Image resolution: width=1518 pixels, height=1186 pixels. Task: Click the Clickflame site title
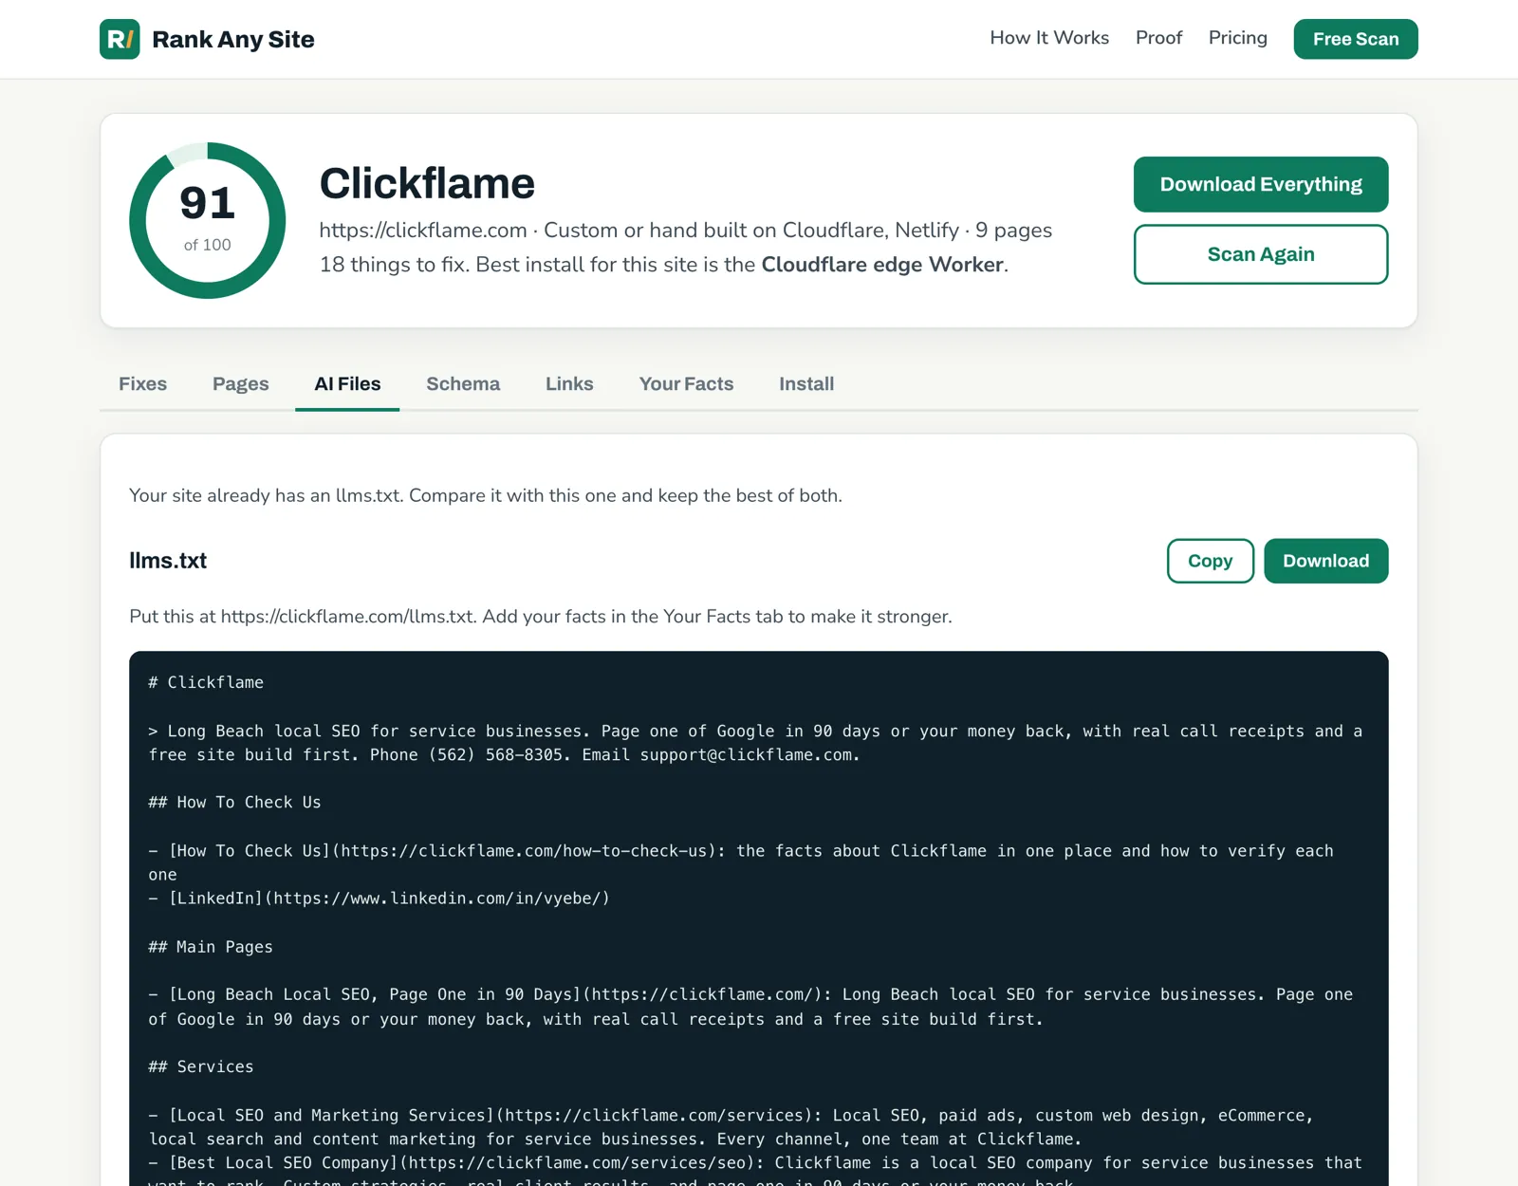pyautogui.click(x=427, y=183)
